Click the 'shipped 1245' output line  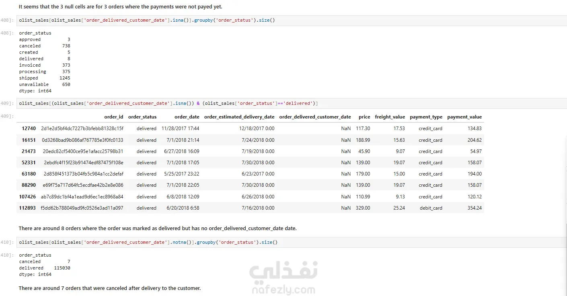(45, 78)
